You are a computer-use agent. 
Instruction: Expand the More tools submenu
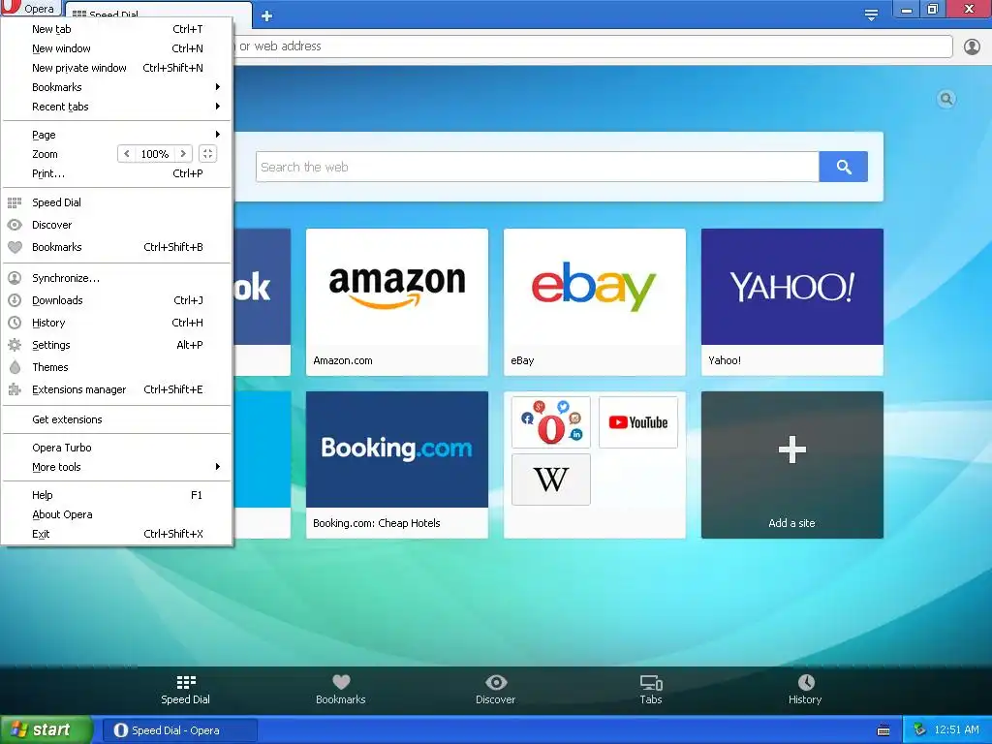point(117,467)
